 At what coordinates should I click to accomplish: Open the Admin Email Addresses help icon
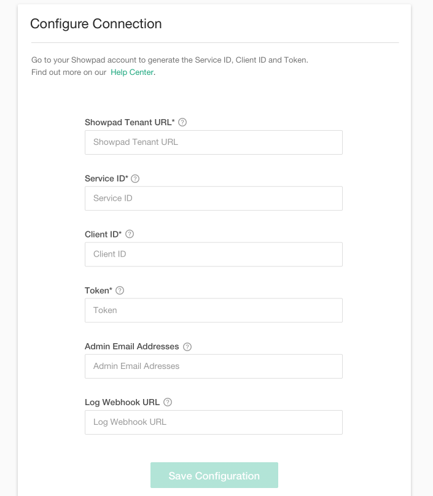coord(186,346)
